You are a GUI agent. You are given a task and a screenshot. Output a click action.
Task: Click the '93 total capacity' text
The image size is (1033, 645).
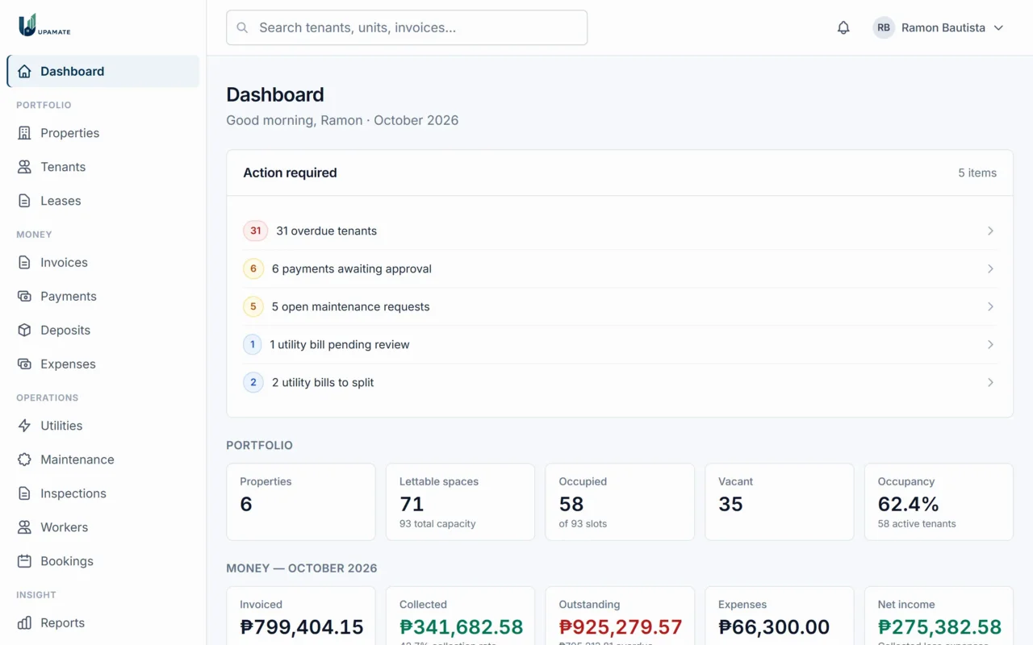coord(437,523)
